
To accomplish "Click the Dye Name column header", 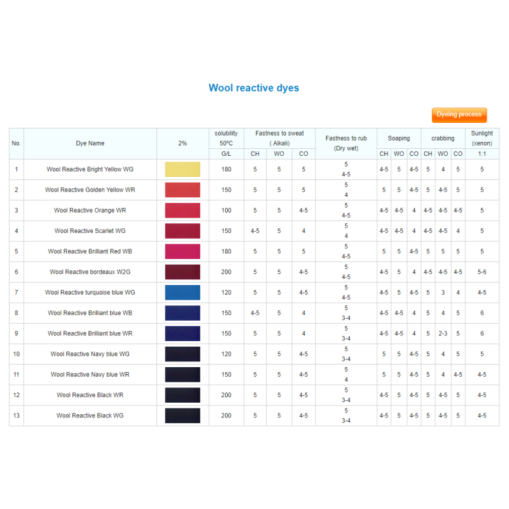I will pos(90,143).
